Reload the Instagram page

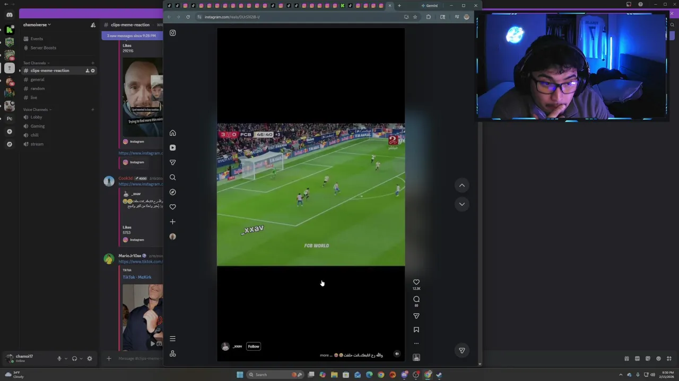coord(188,17)
